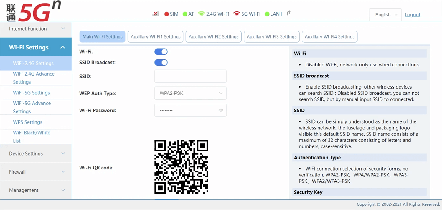442x210 pixels.
Task: Open the WEP Auth Type dropdown
Action: [x=190, y=93]
